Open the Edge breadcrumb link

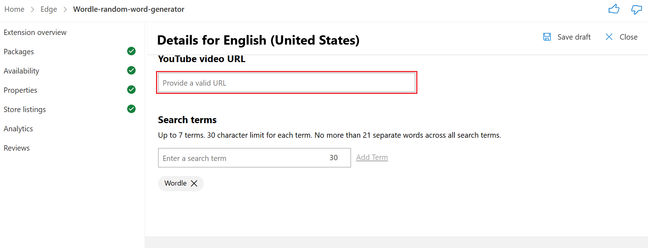point(49,9)
